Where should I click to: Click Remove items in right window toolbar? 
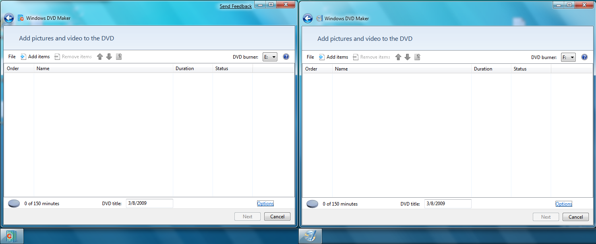372,57
